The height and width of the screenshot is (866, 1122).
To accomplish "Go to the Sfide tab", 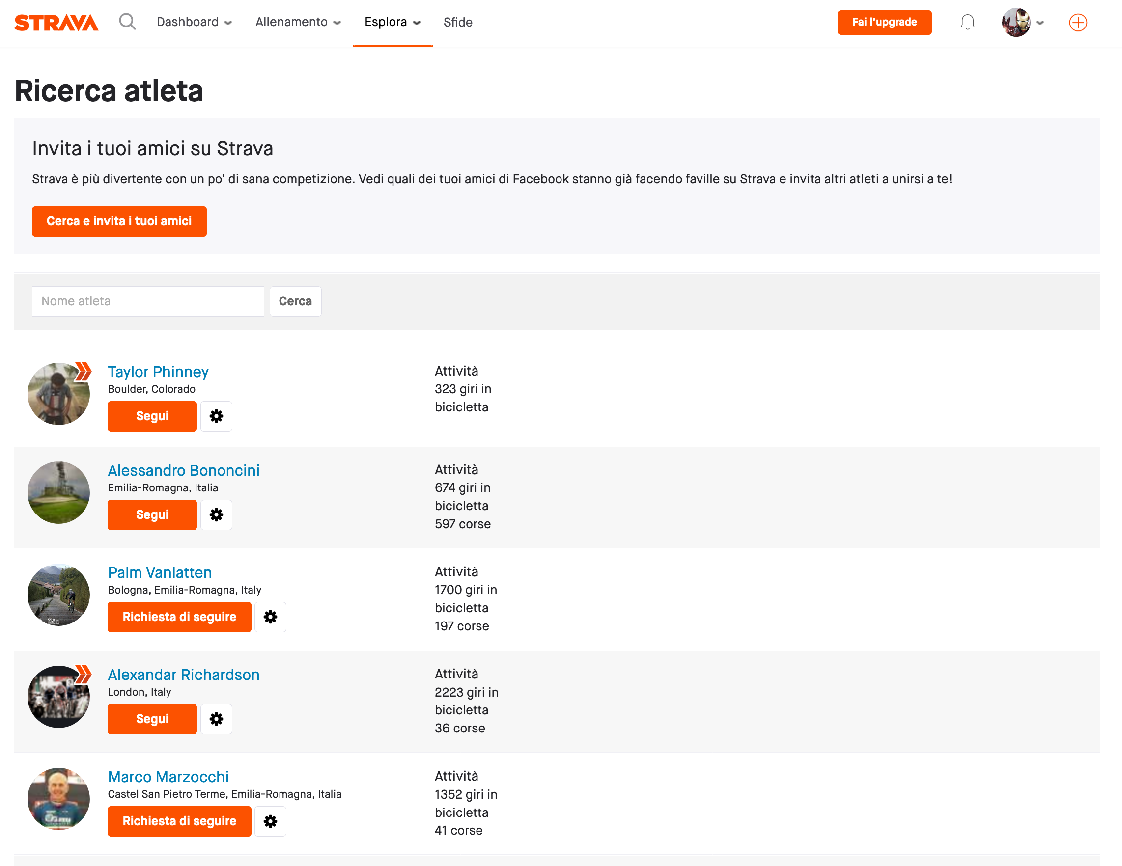I will click(x=458, y=22).
